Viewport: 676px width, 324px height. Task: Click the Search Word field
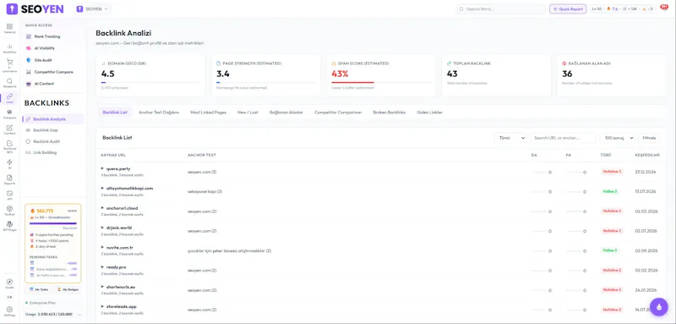coord(501,8)
